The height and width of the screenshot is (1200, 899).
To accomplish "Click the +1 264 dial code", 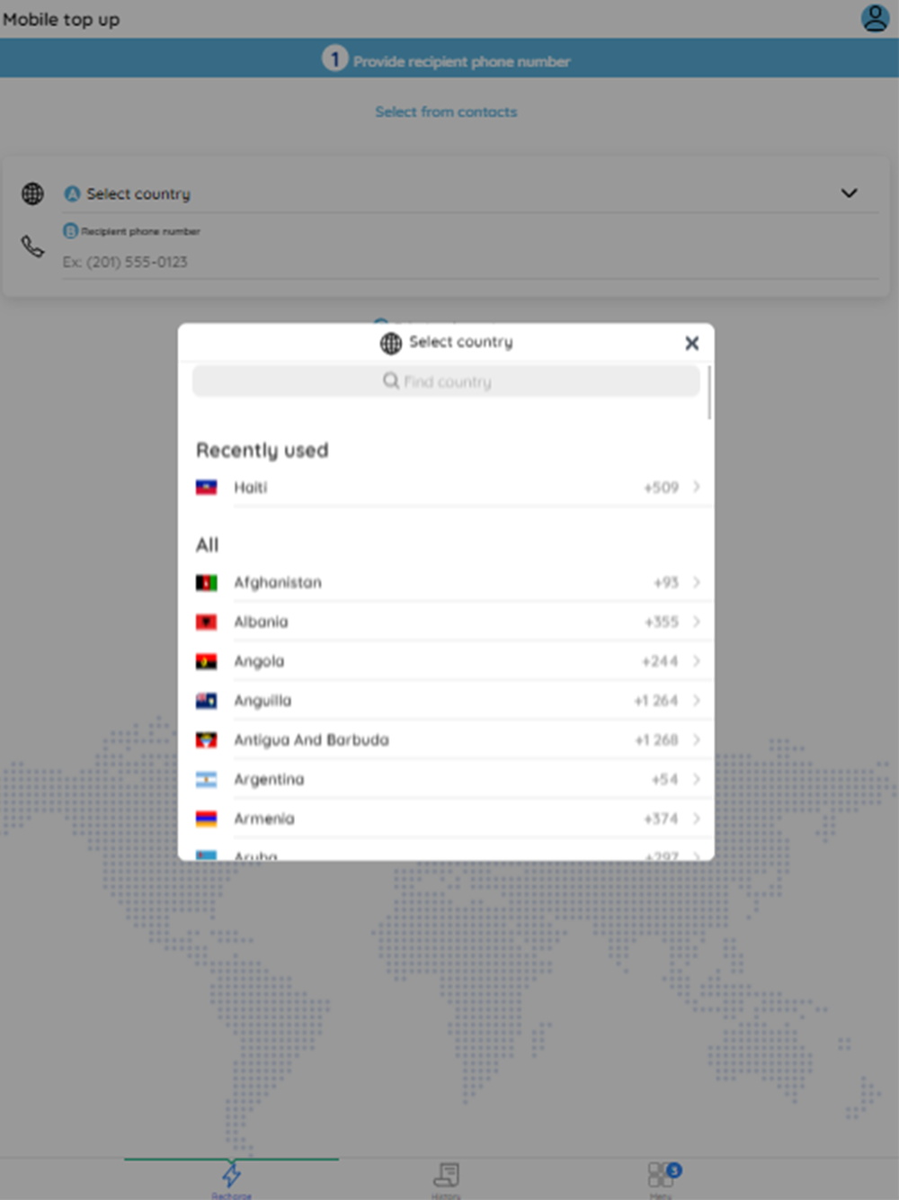I will (x=655, y=701).
